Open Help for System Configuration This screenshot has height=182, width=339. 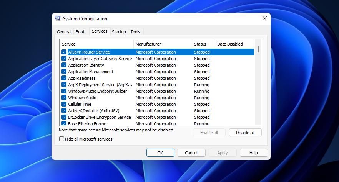coord(254,152)
